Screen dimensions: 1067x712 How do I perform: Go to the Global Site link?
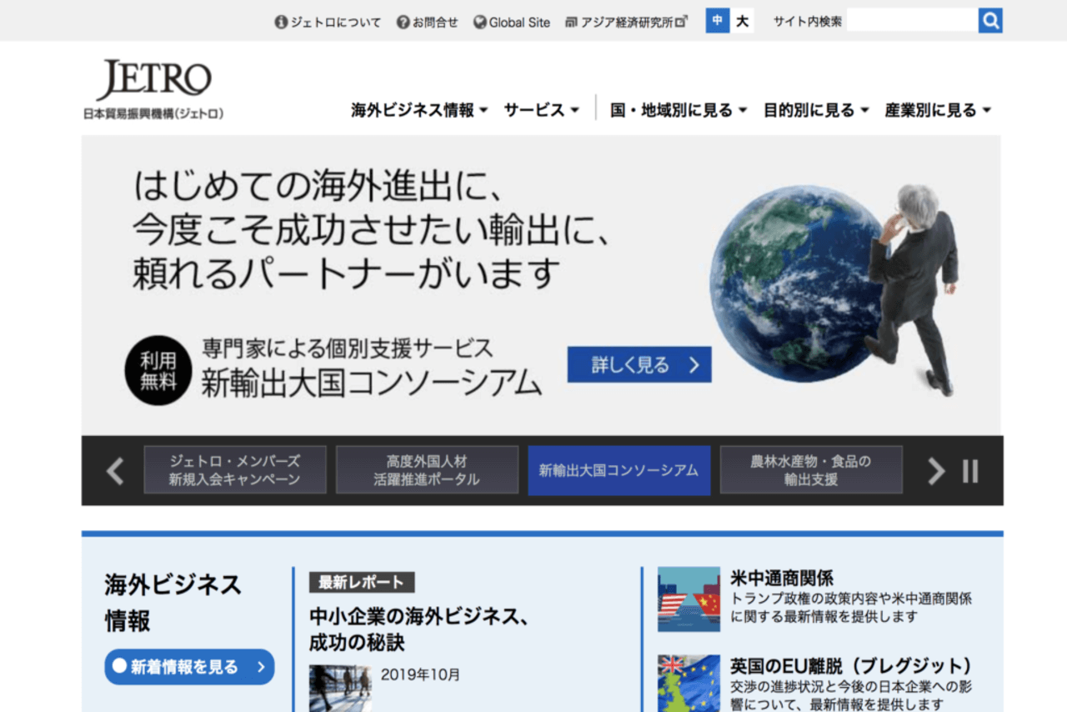pyautogui.click(x=519, y=23)
